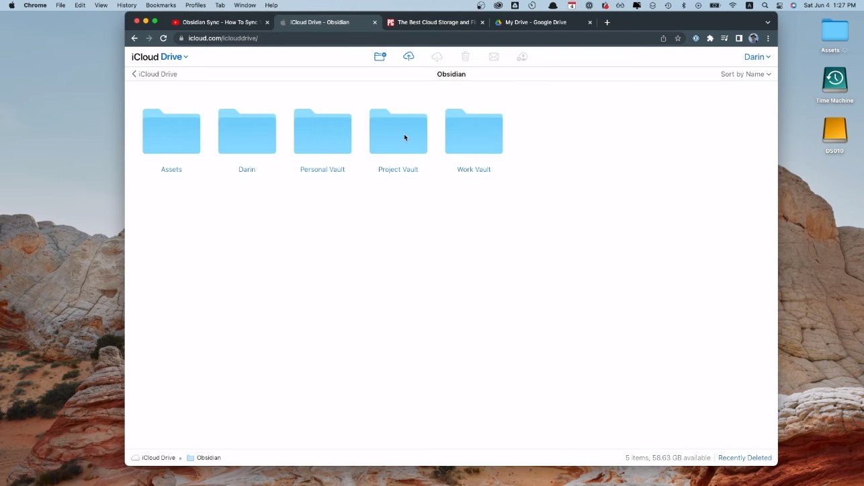Open the Darin account menu
The image size is (864, 486).
(x=757, y=57)
